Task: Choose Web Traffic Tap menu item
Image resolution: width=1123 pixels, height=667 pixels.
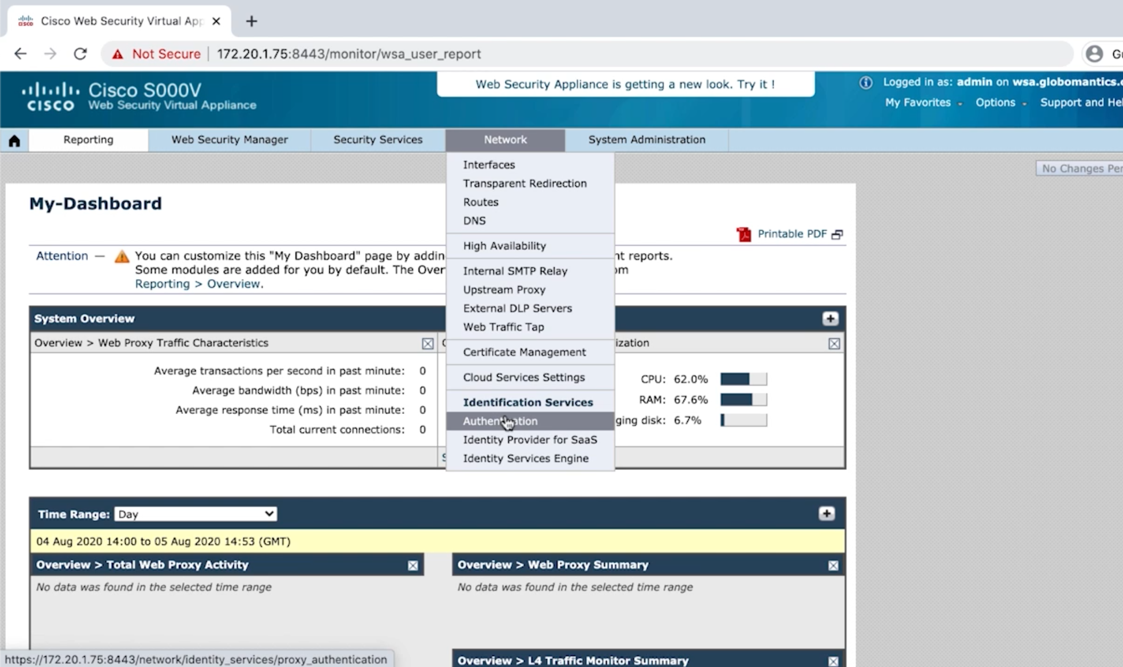Action: pyautogui.click(x=530, y=327)
